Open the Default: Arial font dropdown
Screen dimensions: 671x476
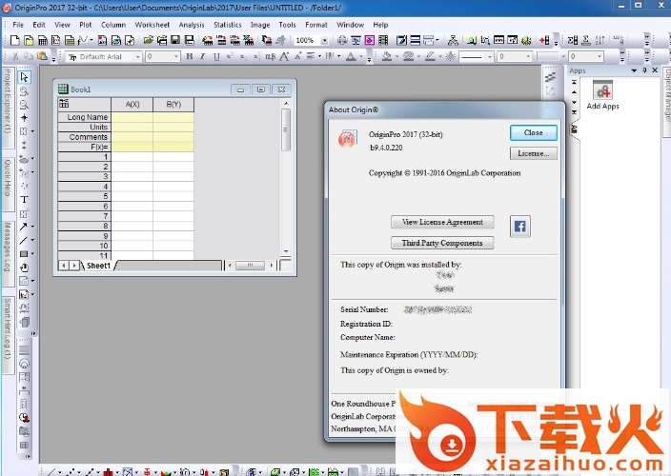pyautogui.click(x=139, y=57)
